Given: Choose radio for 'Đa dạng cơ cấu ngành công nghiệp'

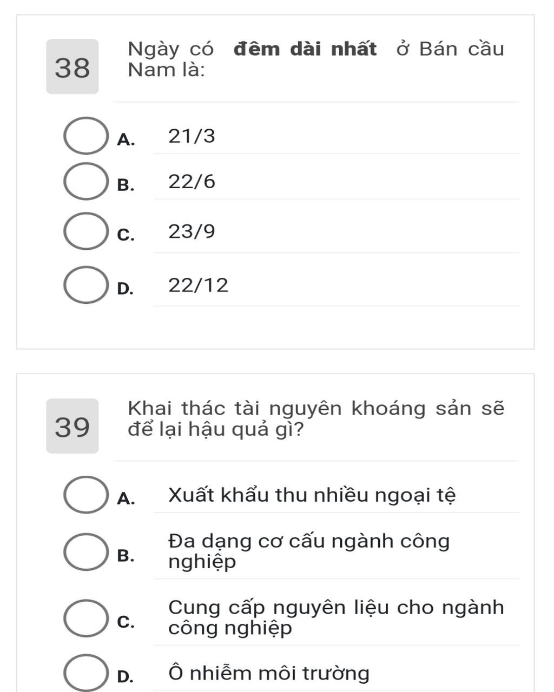Looking at the screenshot, I should [85, 551].
